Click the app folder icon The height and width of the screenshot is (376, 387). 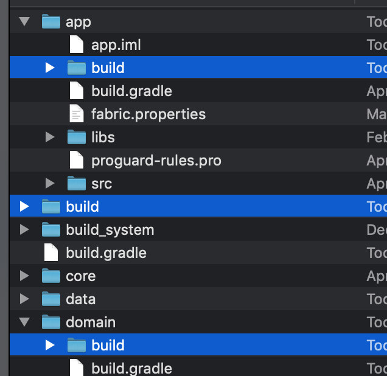51,22
